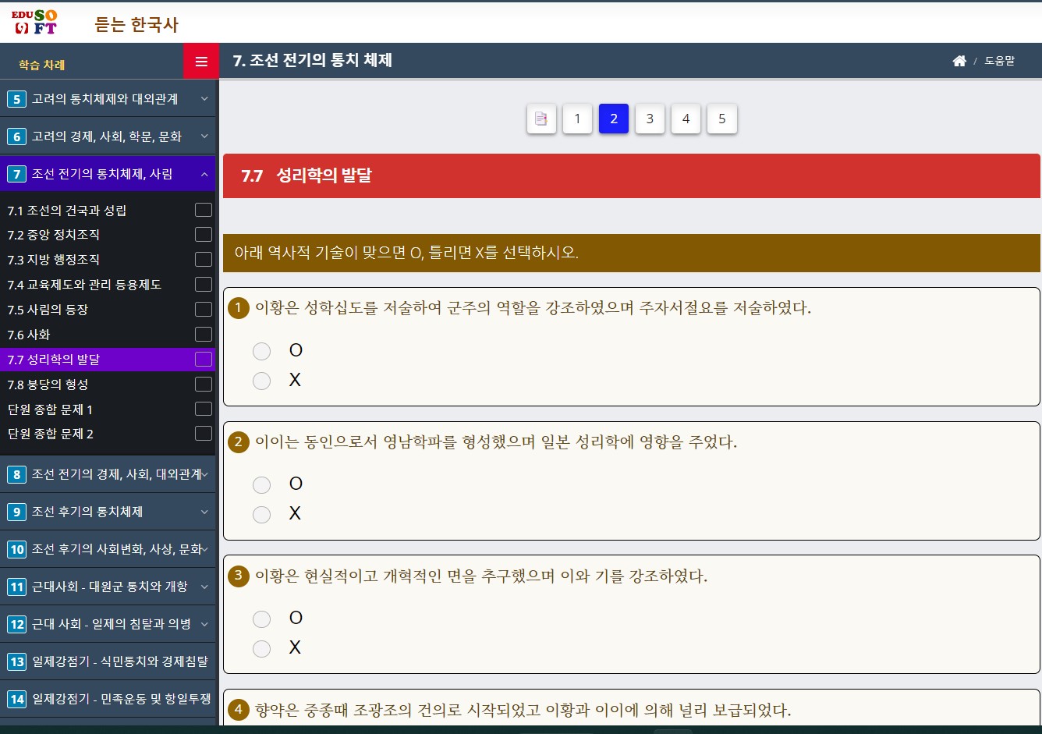The height and width of the screenshot is (734, 1042).
Task: Open the 도움말 help link
Action: tap(999, 61)
